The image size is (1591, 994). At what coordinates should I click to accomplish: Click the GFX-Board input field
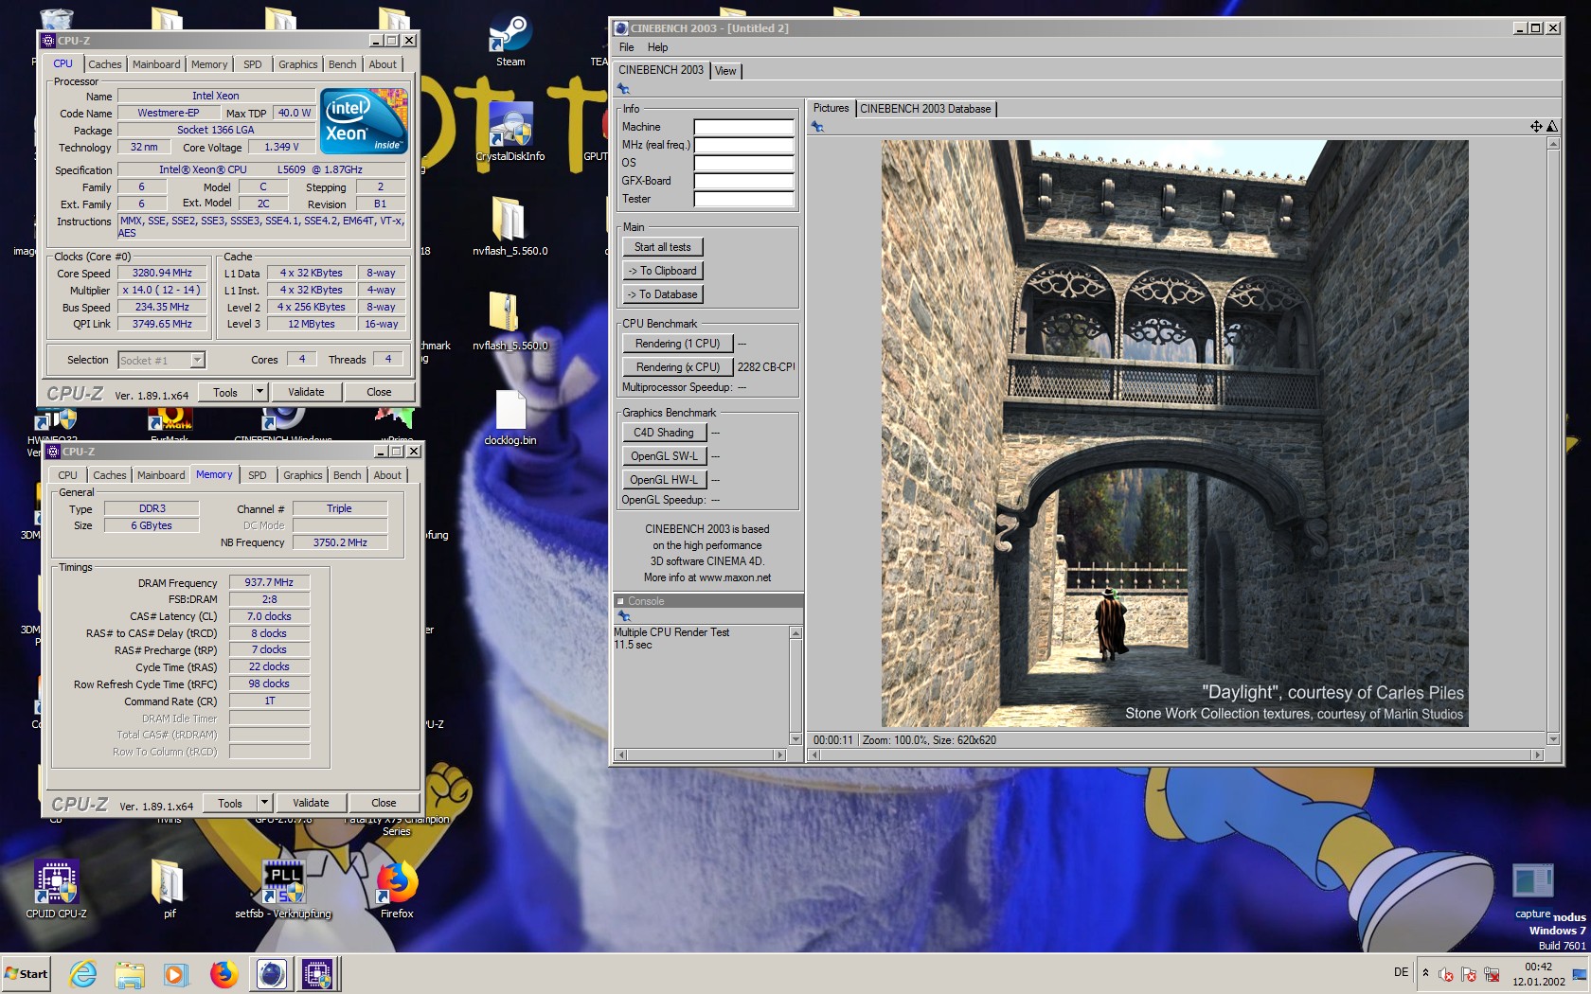[743, 181]
